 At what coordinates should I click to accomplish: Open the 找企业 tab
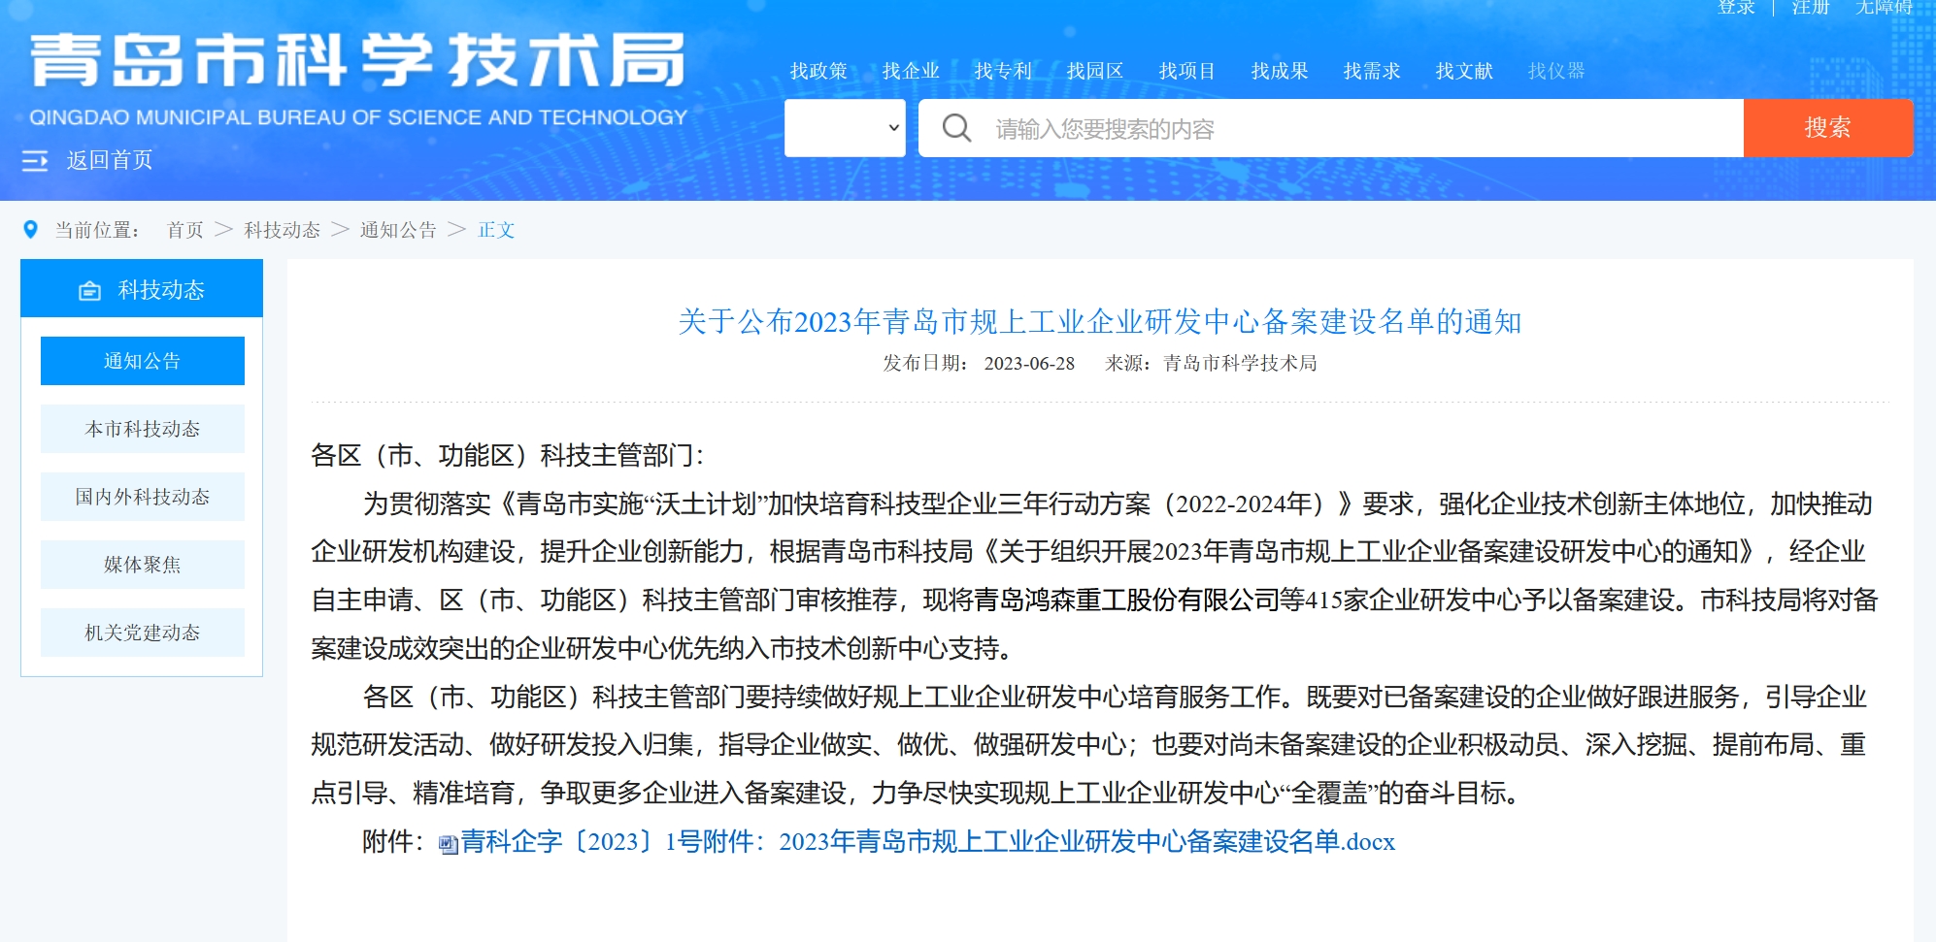click(911, 71)
